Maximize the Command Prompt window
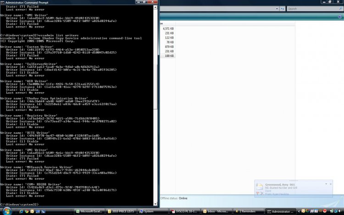This screenshot has width=344, height=215. [x=144, y=2]
